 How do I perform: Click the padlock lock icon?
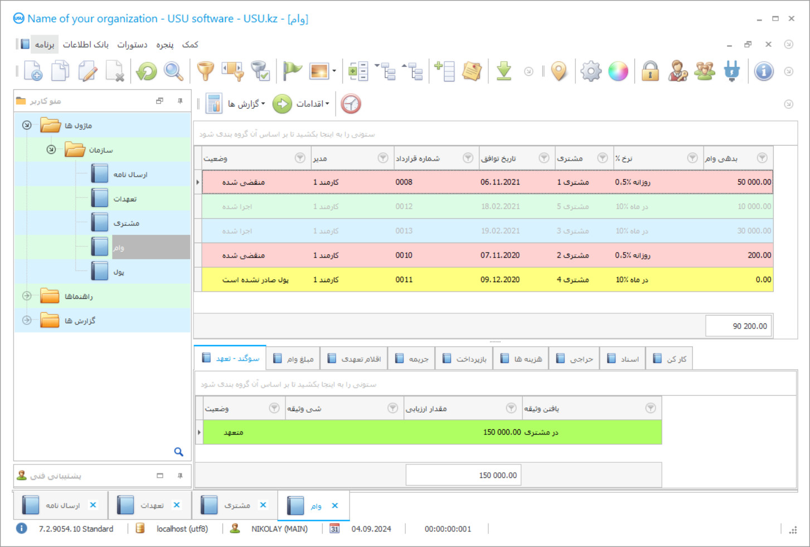[650, 71]
